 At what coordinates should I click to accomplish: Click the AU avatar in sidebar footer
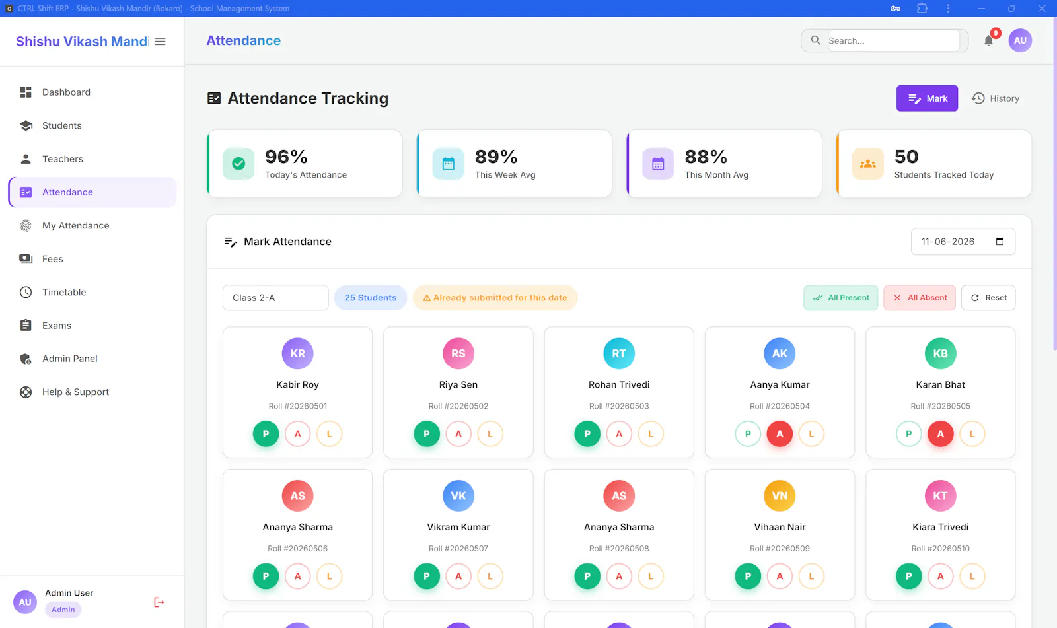(x=25, y=602)
